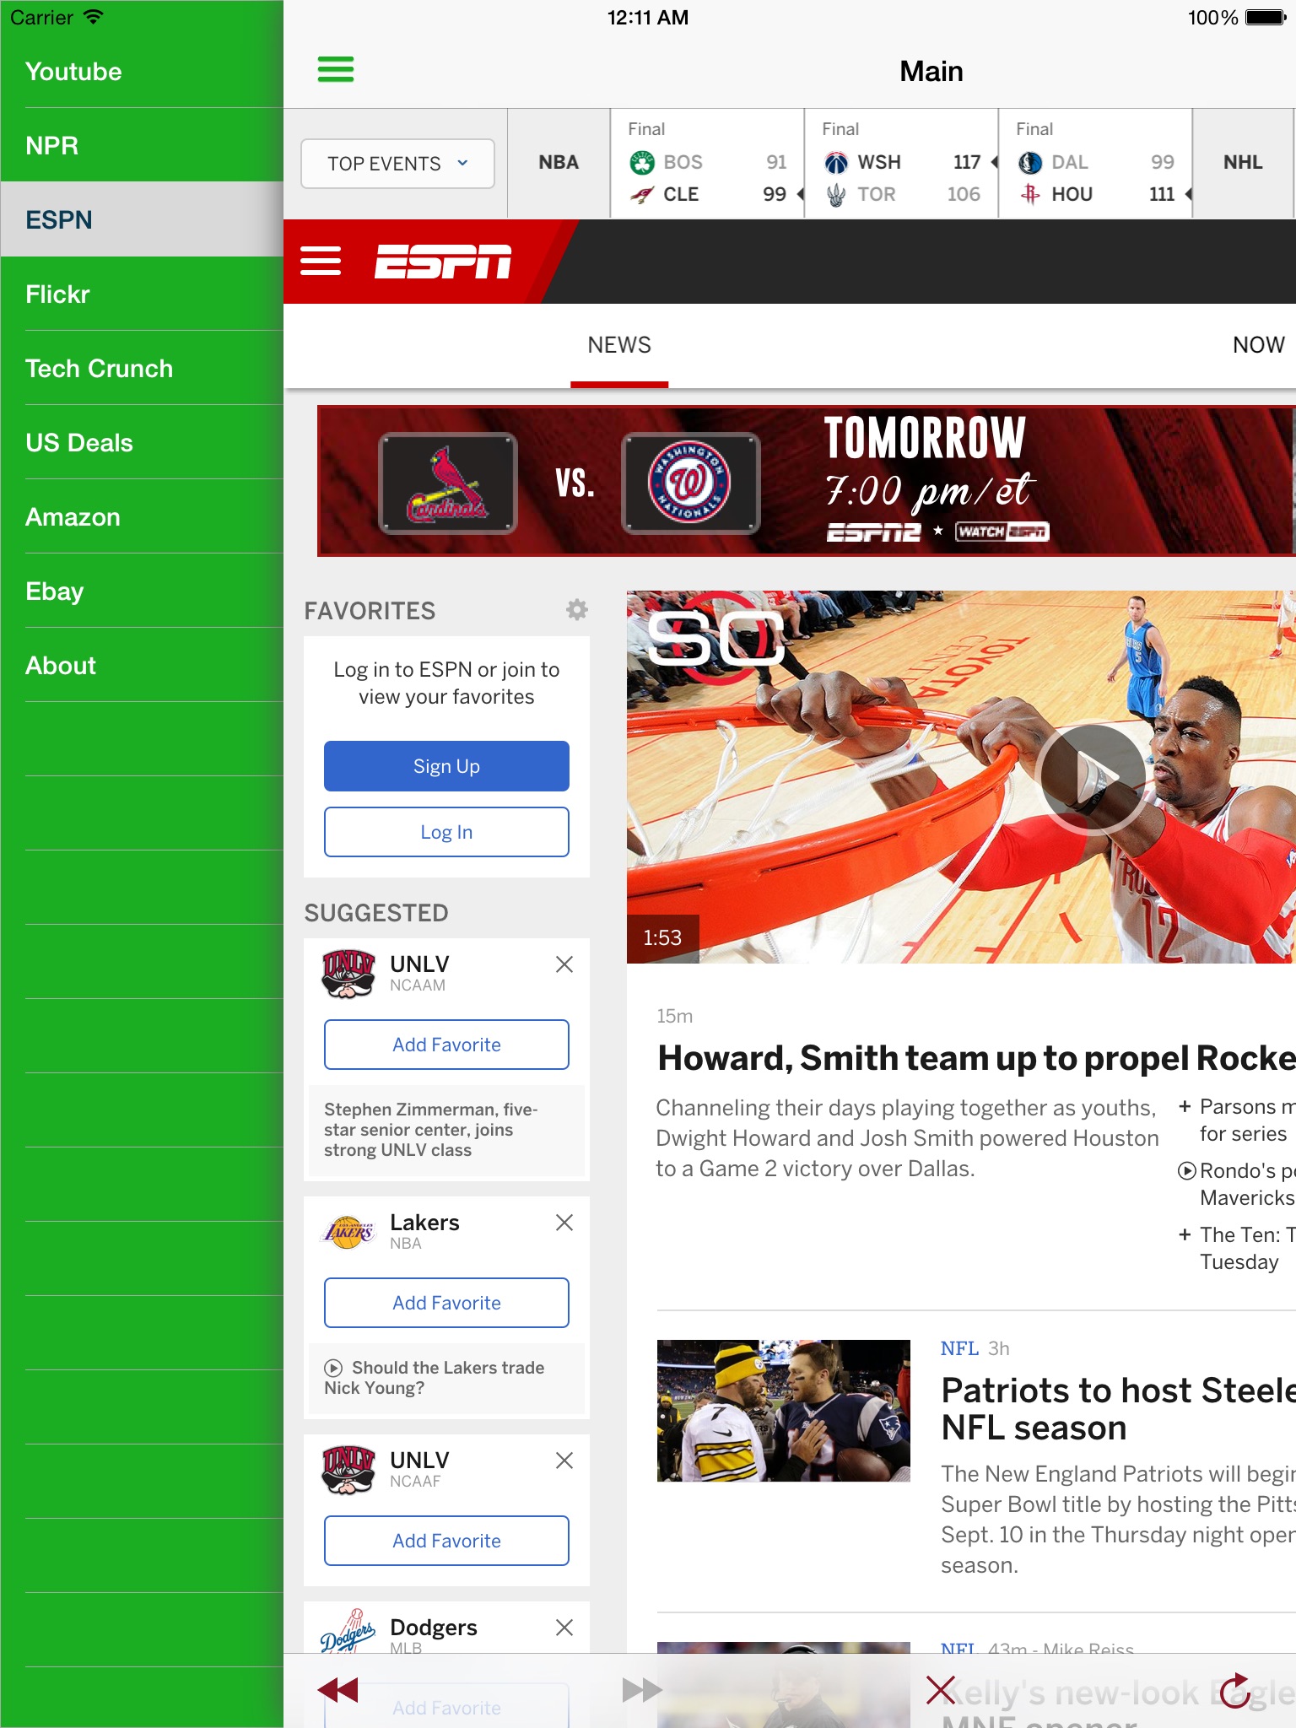Image resolution: width=1296 pixels, height=1728 pixels.
Task: Select NHL in the scoreboard
Action: click(x=1243, y=162)
